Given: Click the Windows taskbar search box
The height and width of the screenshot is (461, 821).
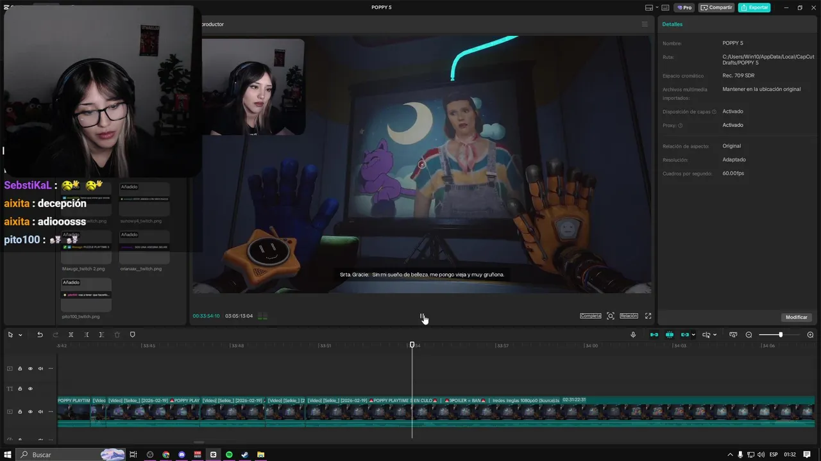Looking at the screenshot, I should click(71, 455).
